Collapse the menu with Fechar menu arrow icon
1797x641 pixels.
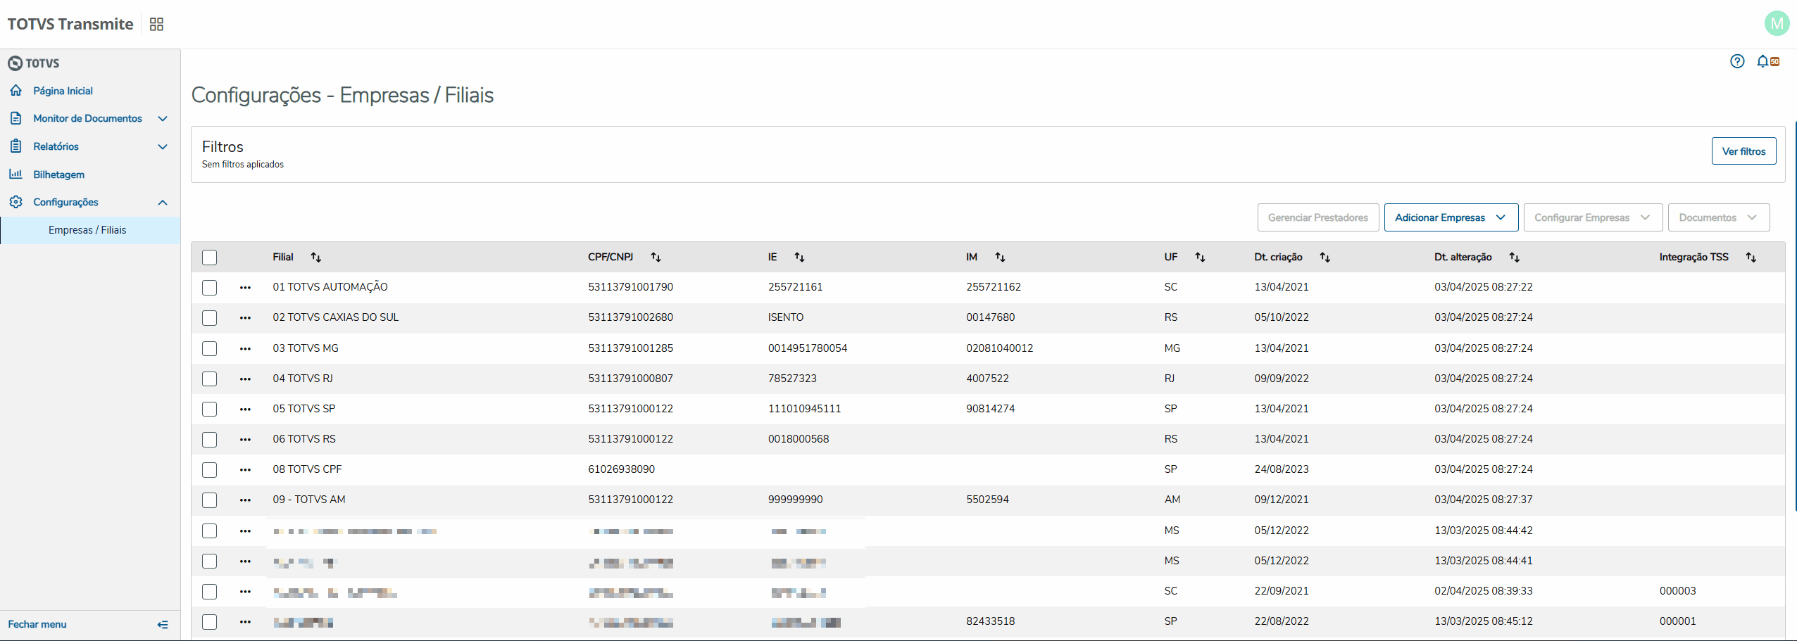point(163,625)
